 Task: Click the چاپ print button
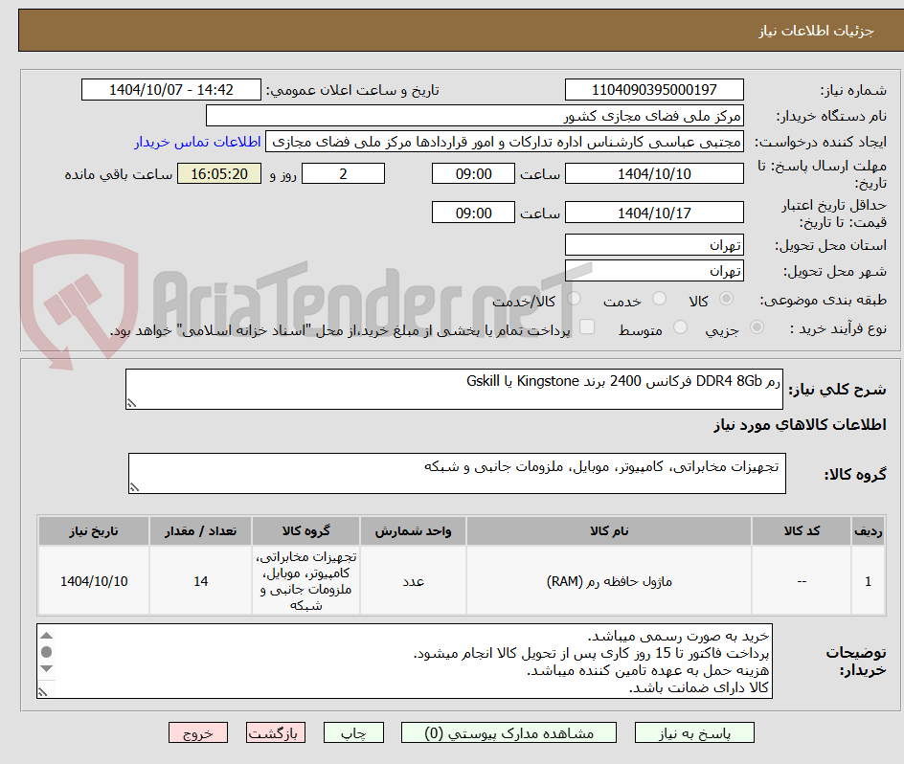coord(353,732)
